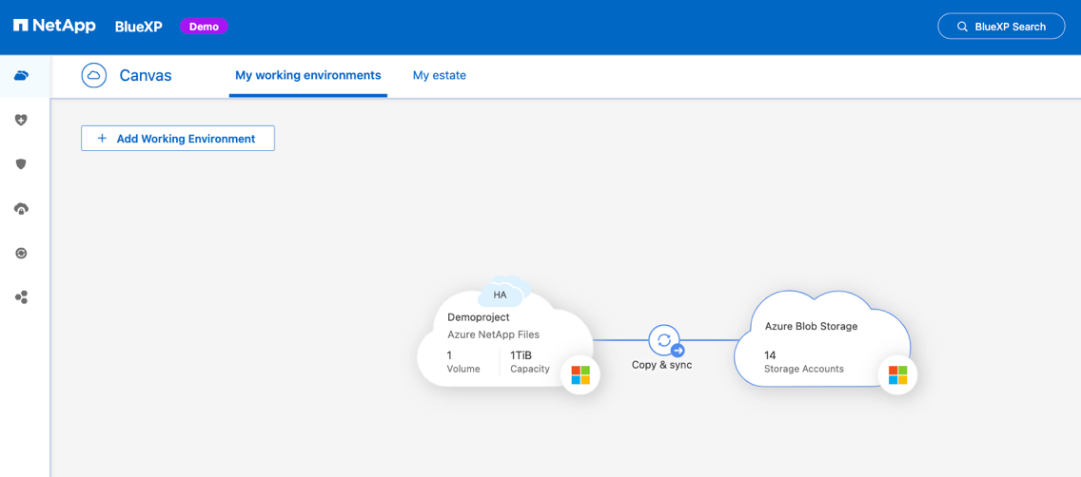Click the cloud Storage icon in sidebar
The width and height of the screenshot is (1081, 477).
click(21, 76)
